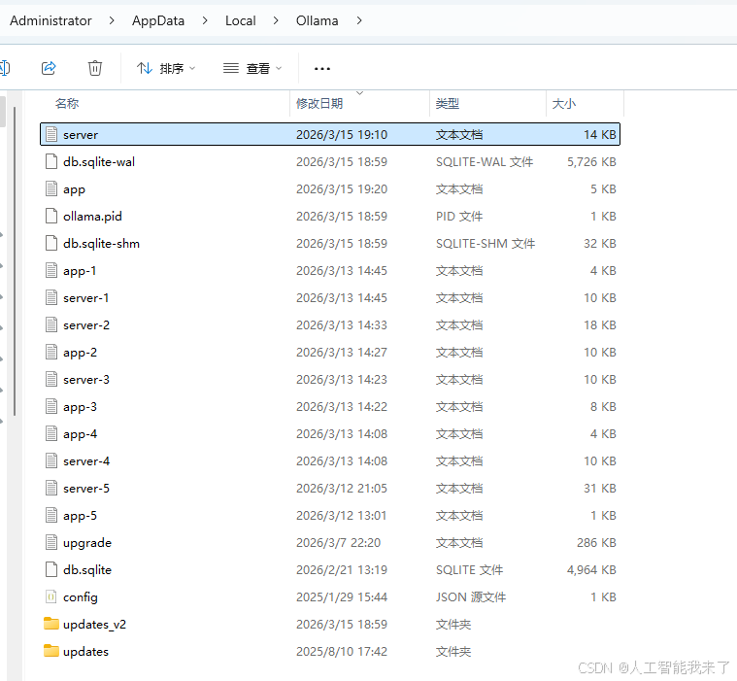Select the app-2 file icon
The width and height of the screenshot is (737, 681).
51,353
